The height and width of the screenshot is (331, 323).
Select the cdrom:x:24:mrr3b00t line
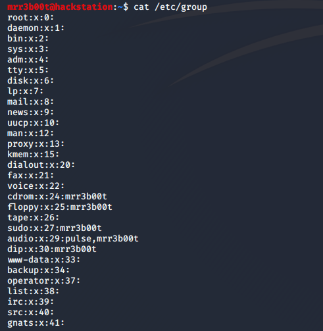[x=57, y=197]
